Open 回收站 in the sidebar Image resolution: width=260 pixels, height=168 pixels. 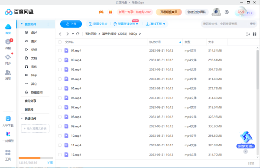click(x=29, y=109)
